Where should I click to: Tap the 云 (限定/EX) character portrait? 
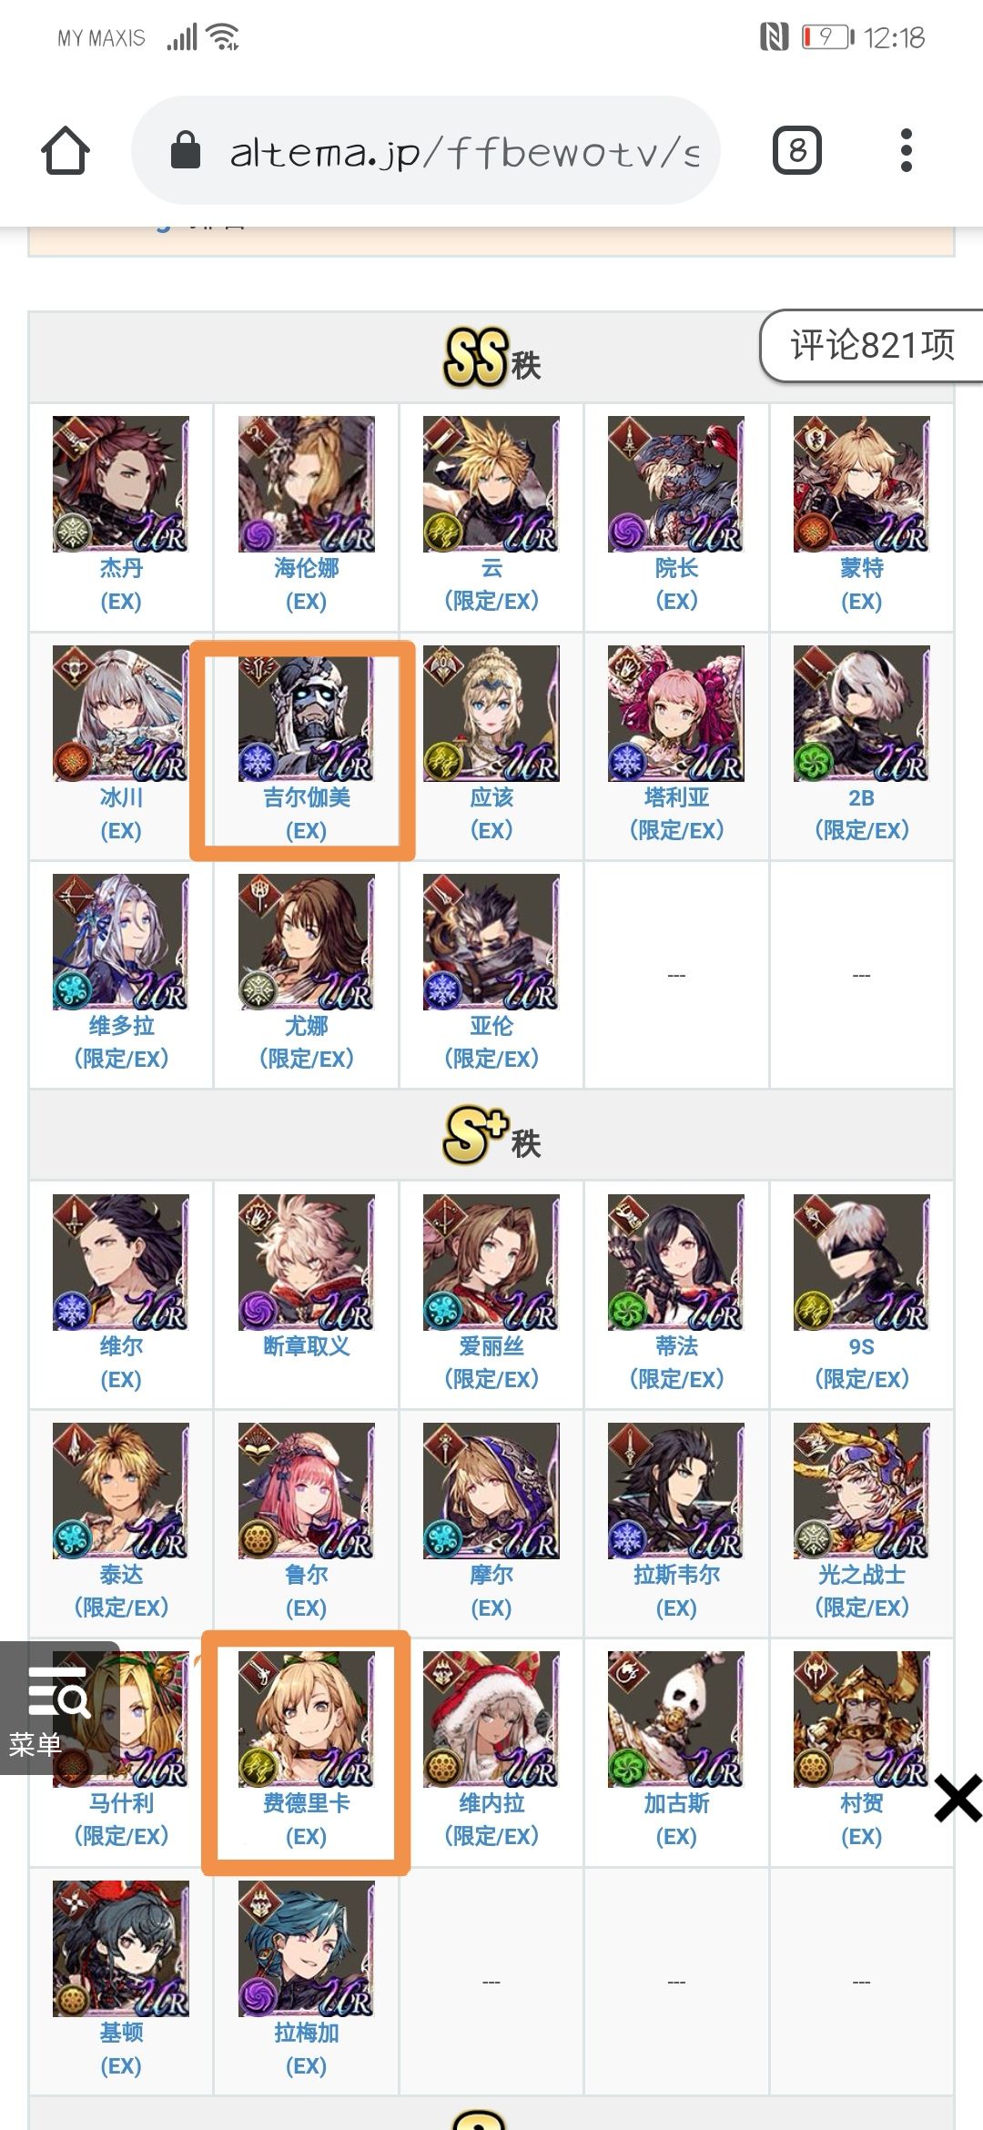click(491, 484)
